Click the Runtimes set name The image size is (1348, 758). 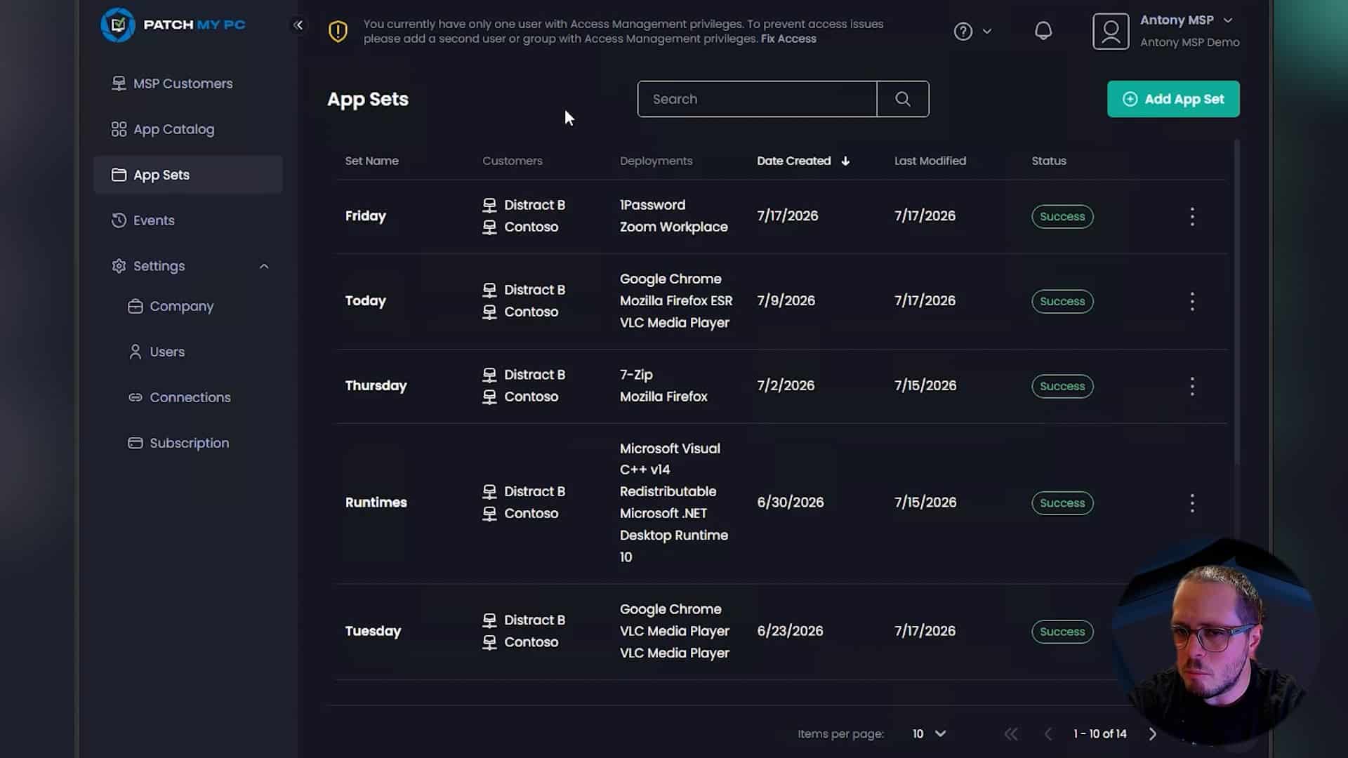pyautogui.click(x=376, y=503)
